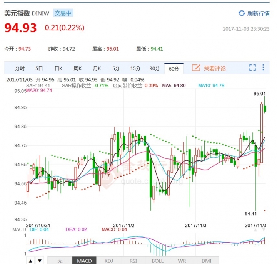277x264 pixels.
Task: Turn off indicators with 无 option
Action: click(60, 261)
